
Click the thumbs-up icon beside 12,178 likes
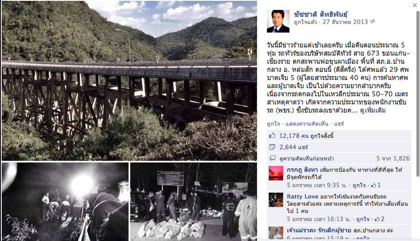point(272,136)
